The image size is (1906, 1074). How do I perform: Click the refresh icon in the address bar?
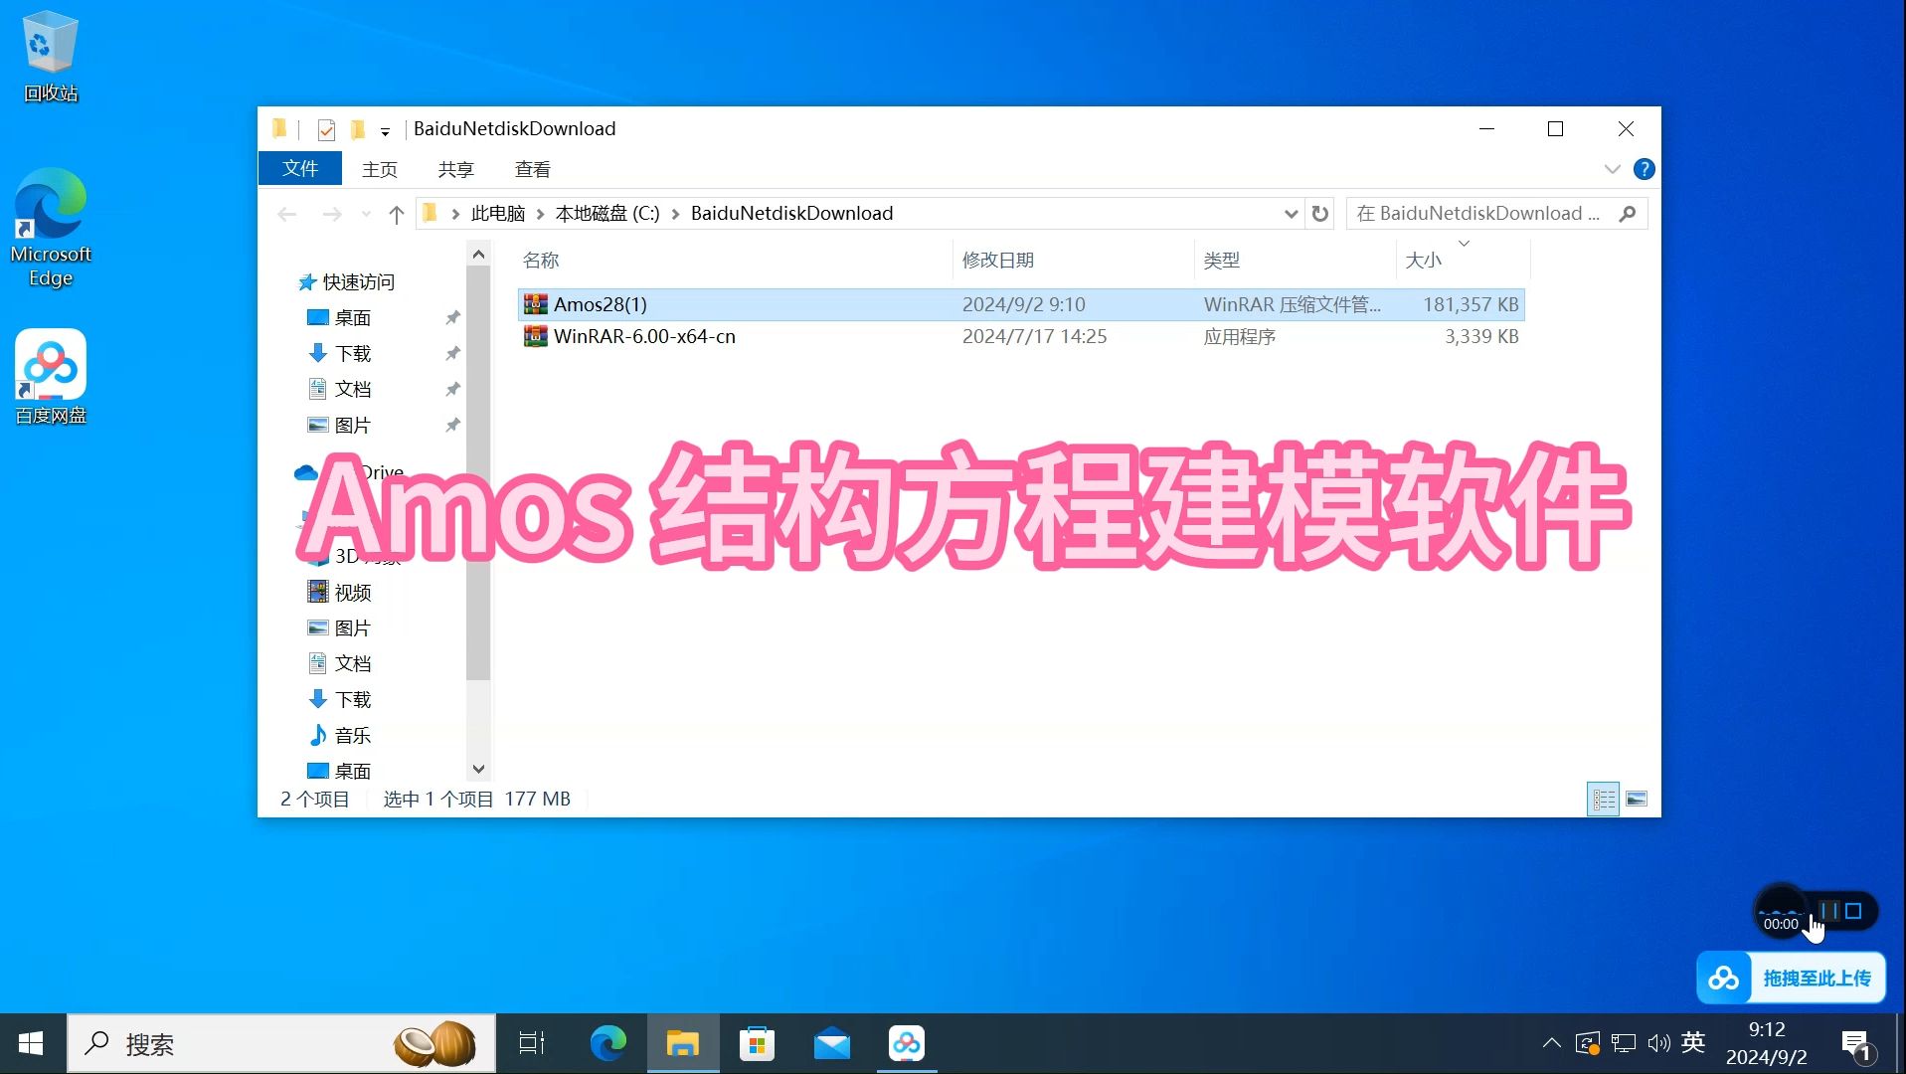pos(1319,213)
